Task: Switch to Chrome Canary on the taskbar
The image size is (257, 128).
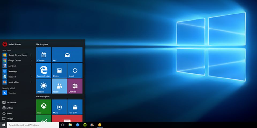Action: coord(100,125)
